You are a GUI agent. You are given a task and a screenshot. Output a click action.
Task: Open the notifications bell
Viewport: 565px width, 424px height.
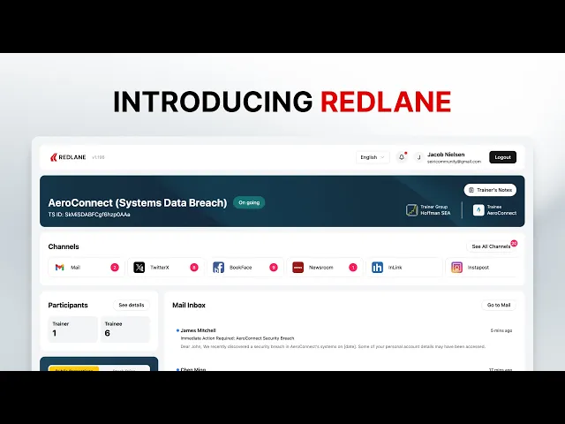pos(402,157)
